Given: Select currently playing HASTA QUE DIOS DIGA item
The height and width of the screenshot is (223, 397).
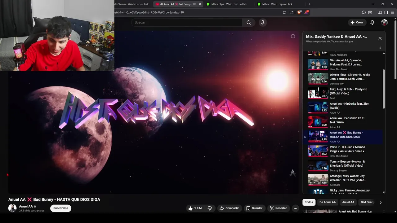Looking at the screenshot, I should [343, 137].
